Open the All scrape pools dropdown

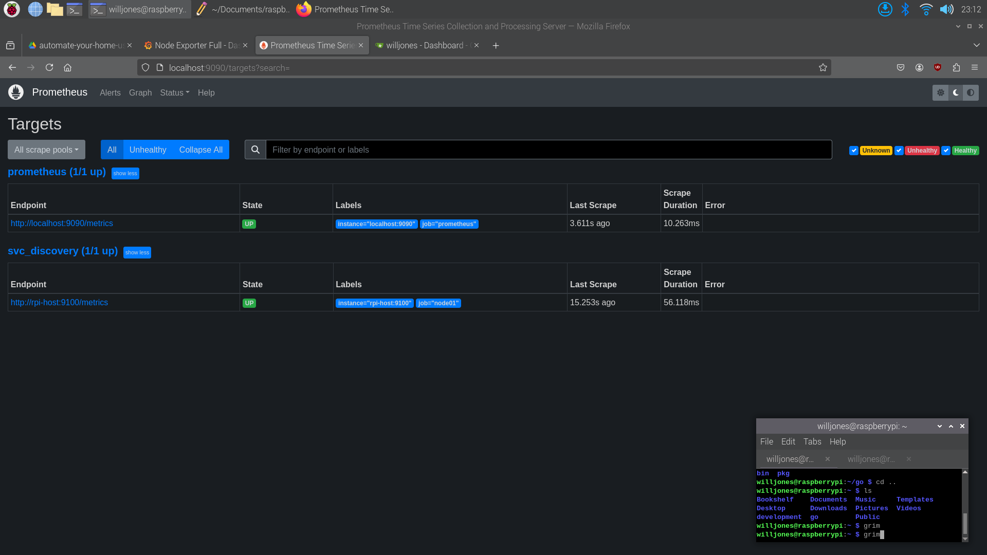pyautogui.click(x=46, y=150)
